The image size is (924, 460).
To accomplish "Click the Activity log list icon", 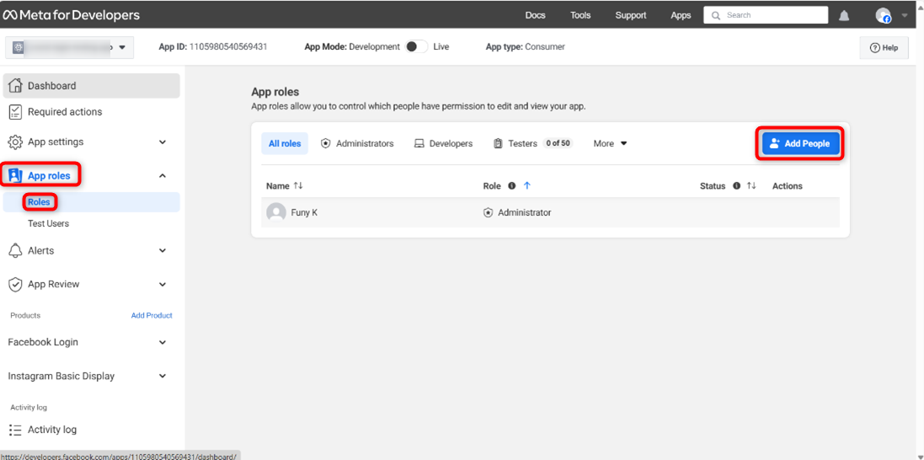I will [x=16, y=430].
